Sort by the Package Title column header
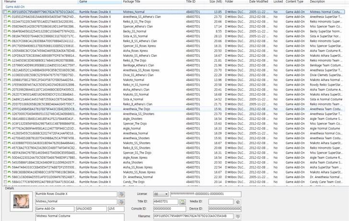This screenshot has width=349, height=221. click(153, 1)
